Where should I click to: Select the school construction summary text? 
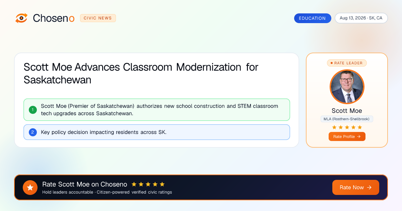coord(159,110)
